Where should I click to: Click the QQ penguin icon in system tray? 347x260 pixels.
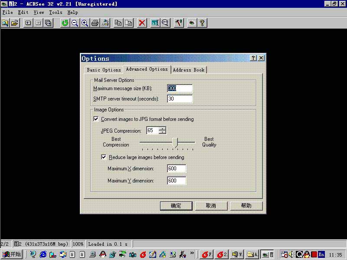[307, 254]
